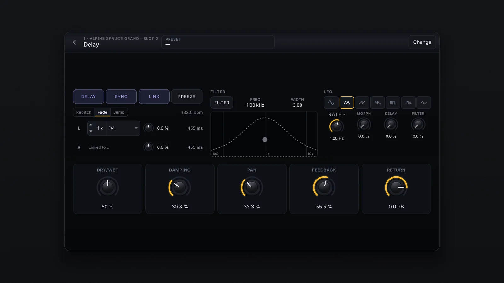
Task: Click the R channel offset knob
Action: (x=148, y=147)
